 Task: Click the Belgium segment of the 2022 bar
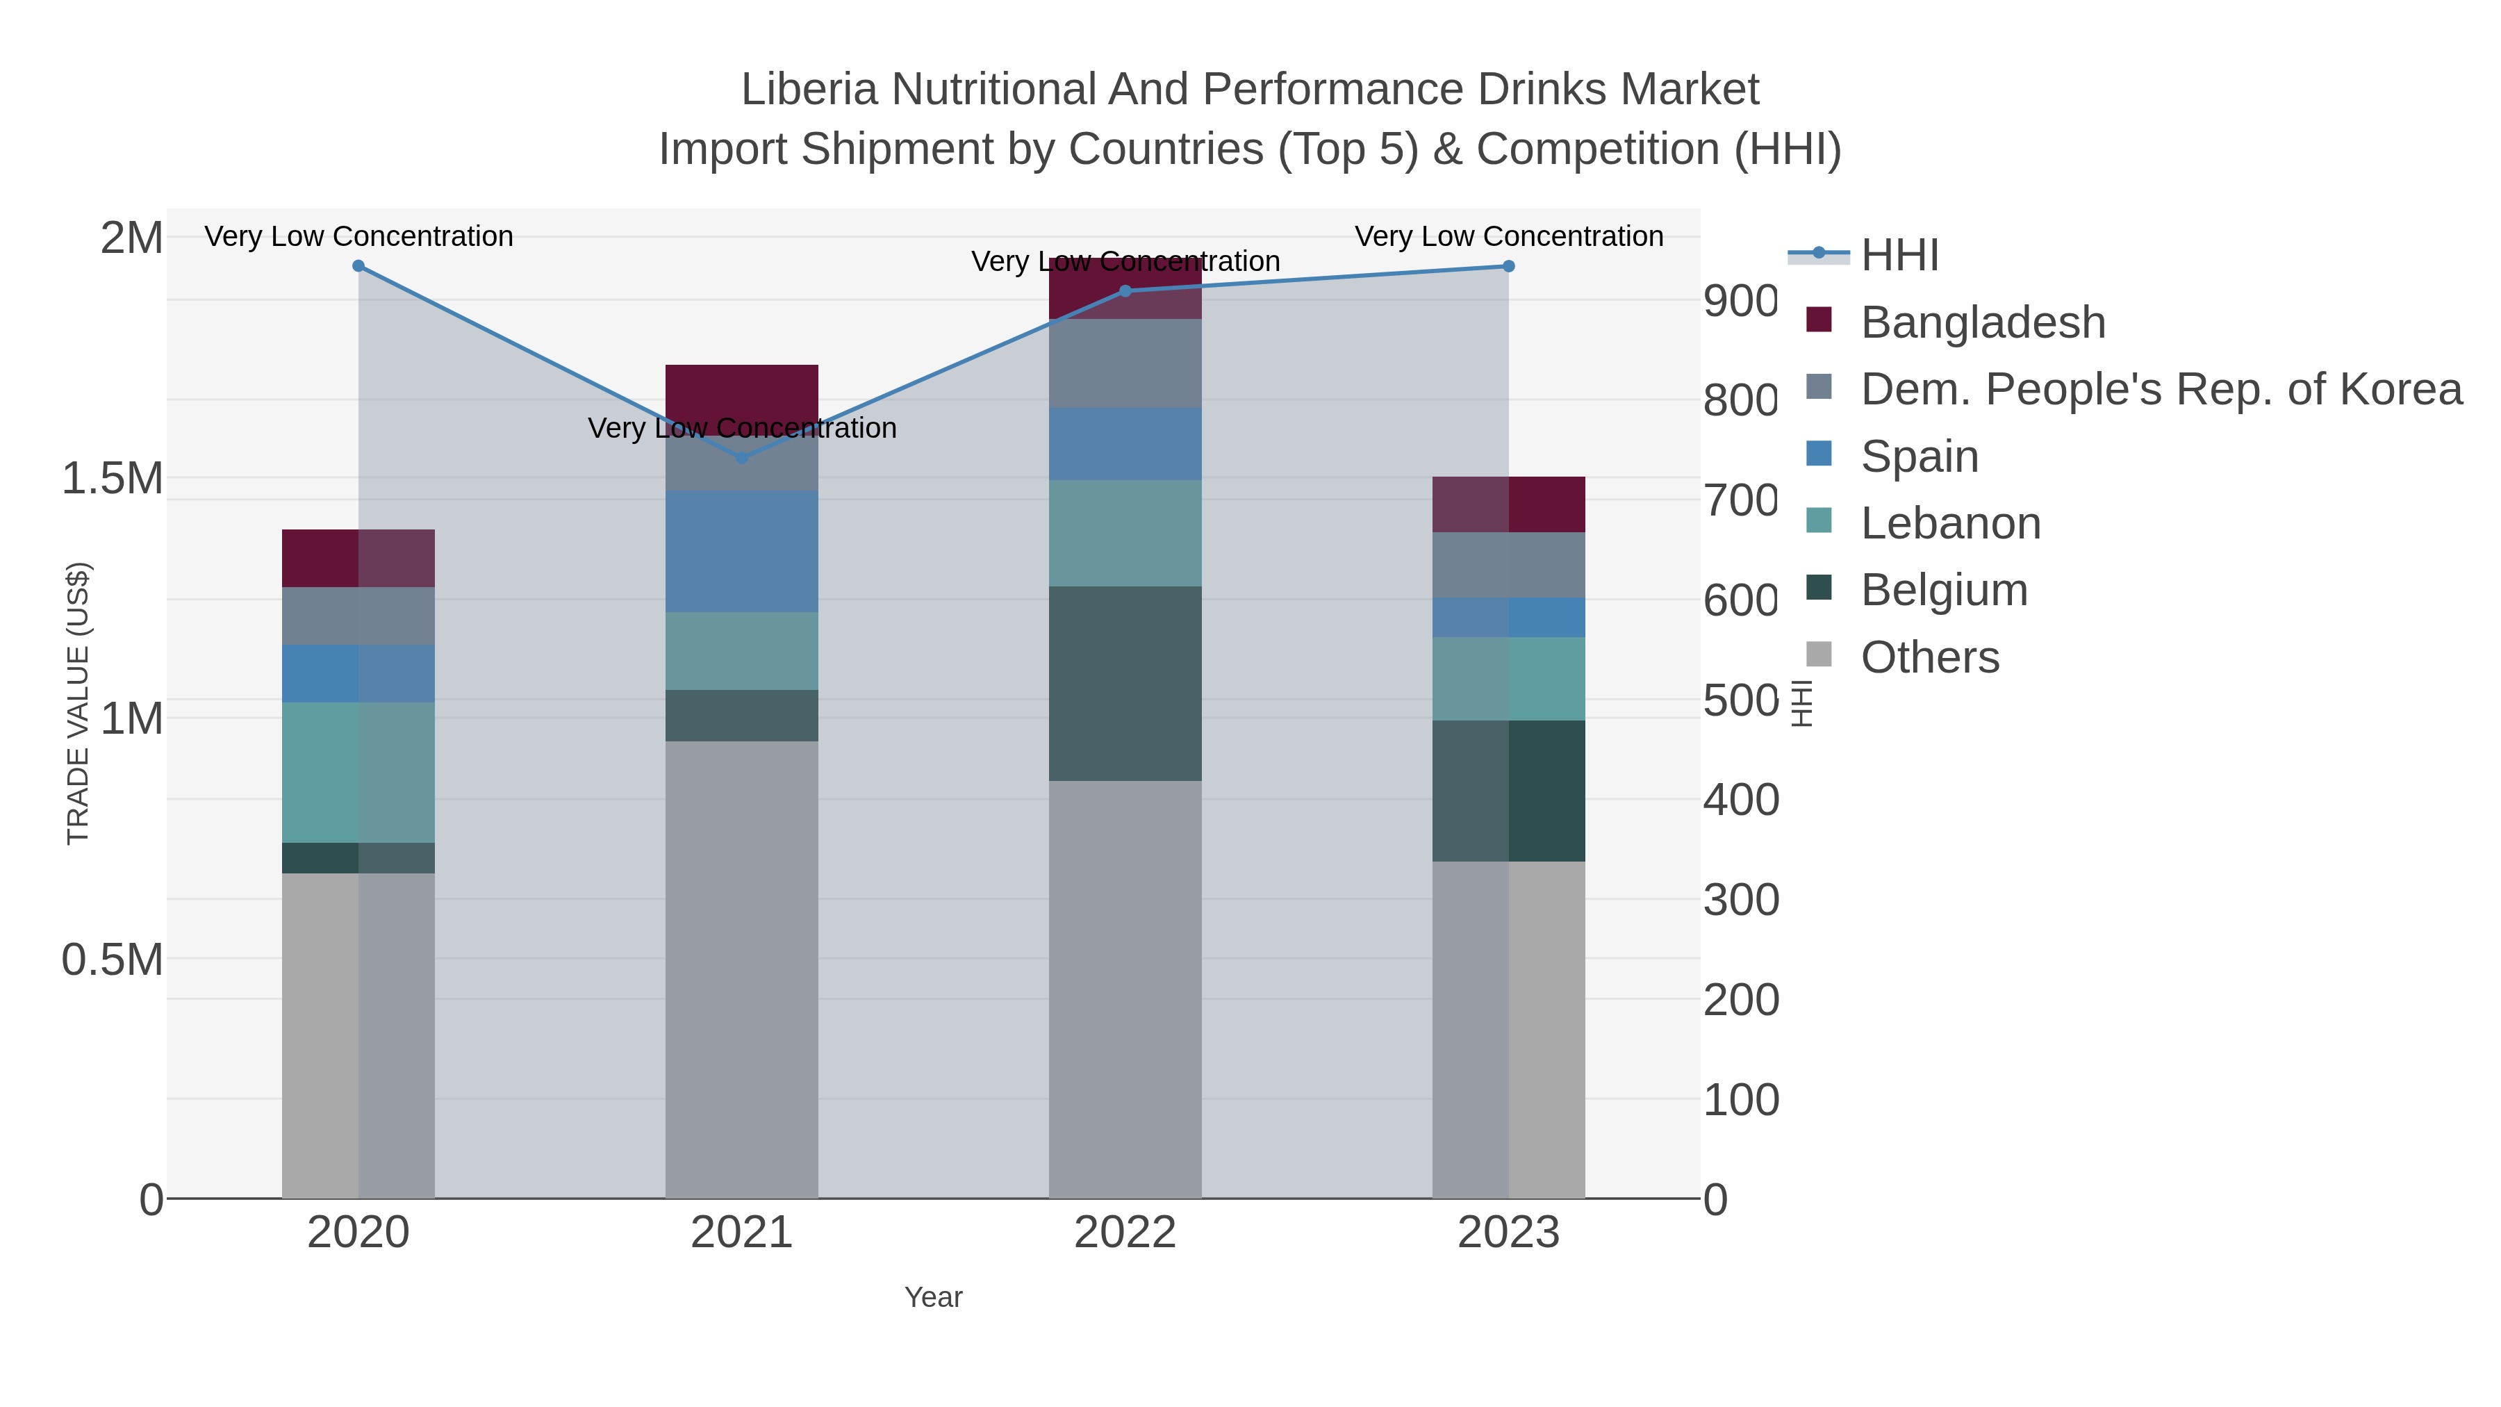[x=1125, y=684]
